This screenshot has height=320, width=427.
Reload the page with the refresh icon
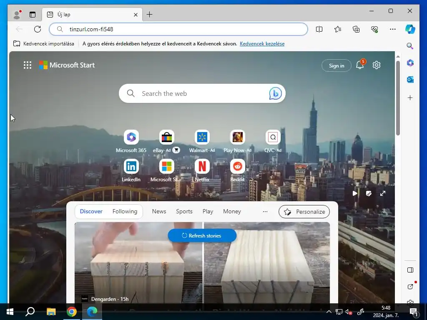coord(38,29)
